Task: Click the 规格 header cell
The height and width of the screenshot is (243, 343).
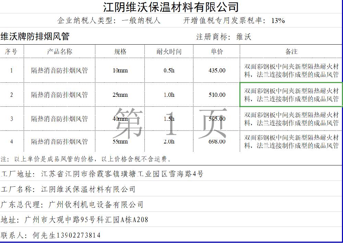Action: (x=120, y=51)
